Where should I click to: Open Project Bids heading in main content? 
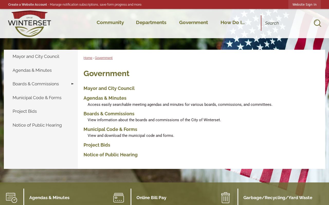(x=97, y=145)
